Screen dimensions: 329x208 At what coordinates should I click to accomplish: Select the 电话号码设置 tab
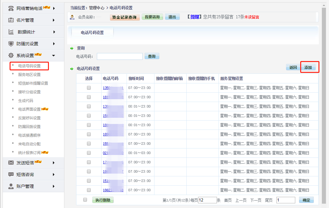92,33
